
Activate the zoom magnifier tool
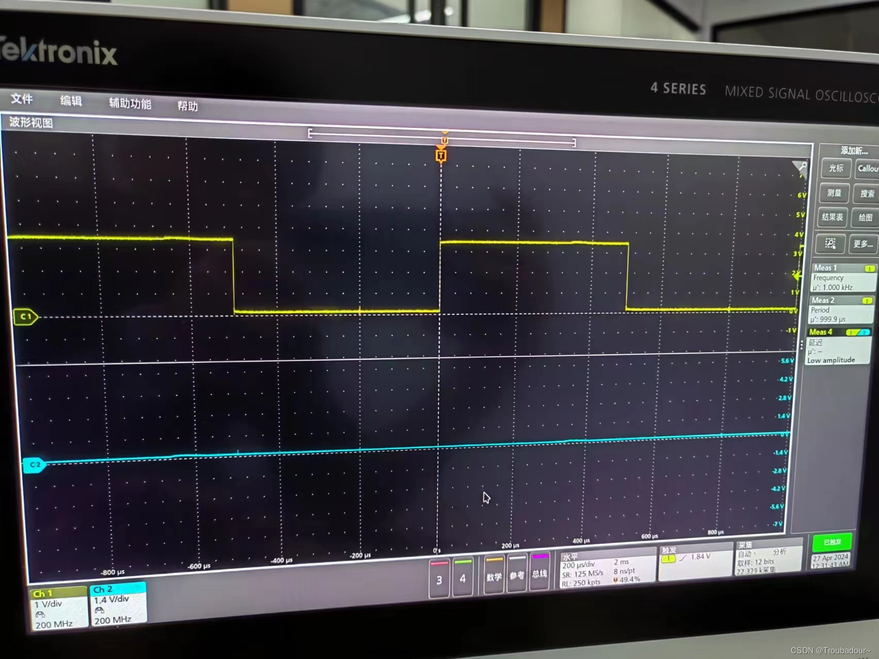830,243
